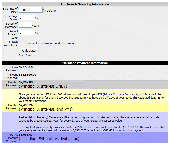The image size is (169, 145).
Task: Click the Sale Price of Home label
Action: click(10, 10)
